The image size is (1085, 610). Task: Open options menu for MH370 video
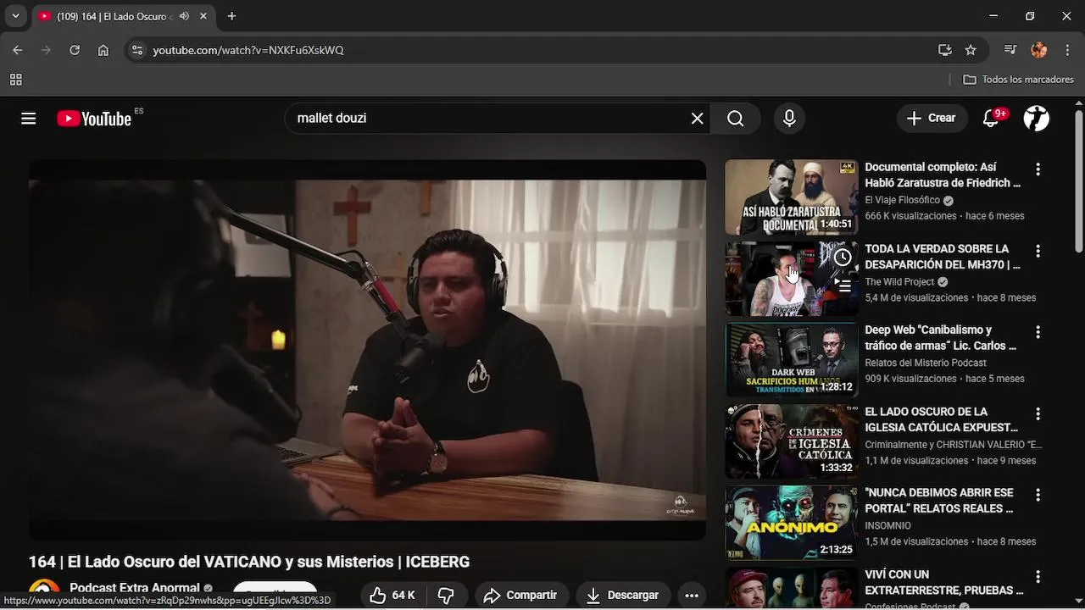(x=1038, y=252)
